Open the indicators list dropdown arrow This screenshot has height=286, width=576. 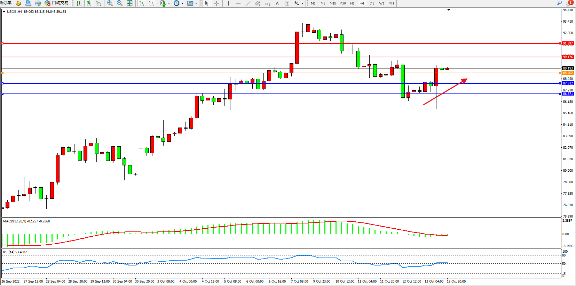169,3
